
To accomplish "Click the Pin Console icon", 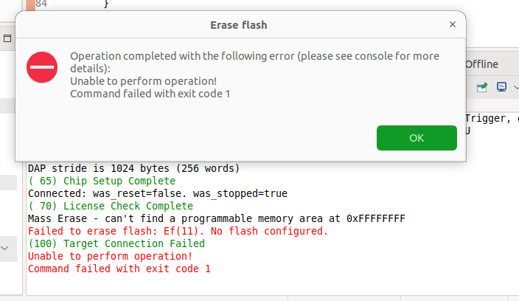I will (482, 87).
